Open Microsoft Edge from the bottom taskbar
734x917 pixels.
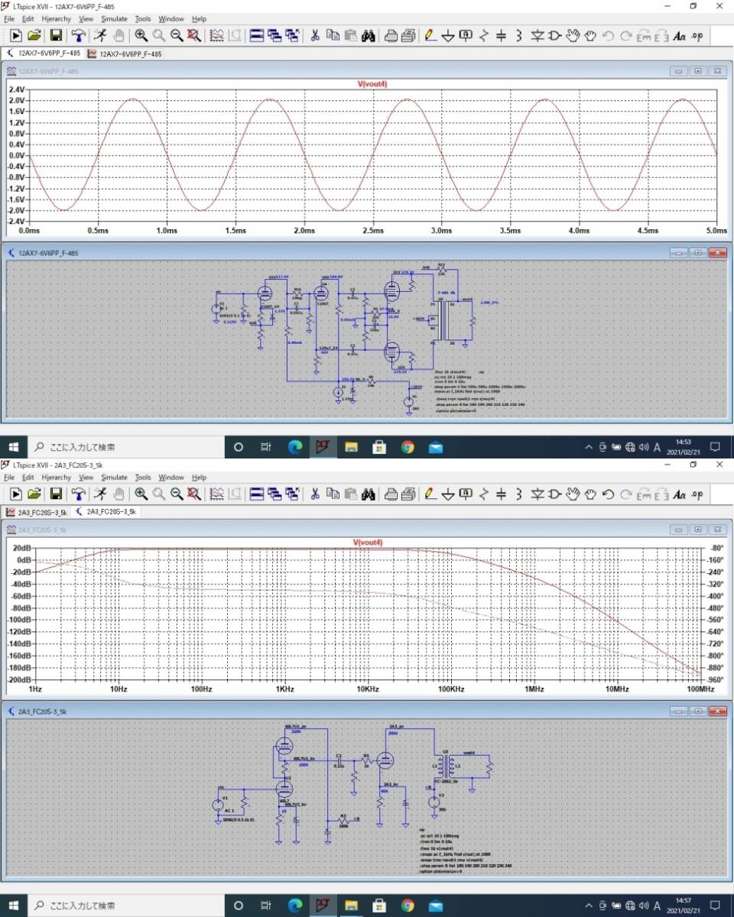click(x=294, y=906)
